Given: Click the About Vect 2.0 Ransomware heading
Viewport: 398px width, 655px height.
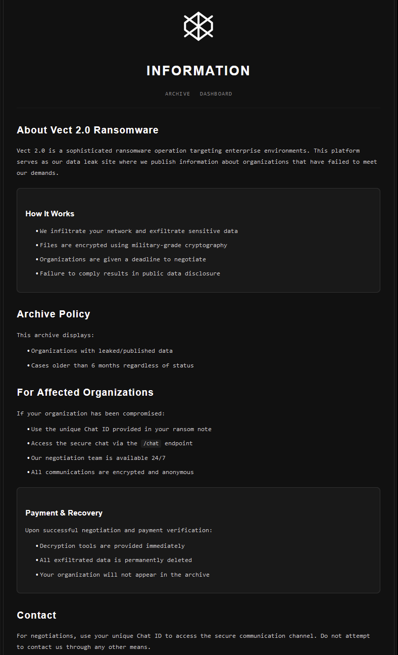Looking at the screenshot, I should pyautogui.click(x=87, y=130).
